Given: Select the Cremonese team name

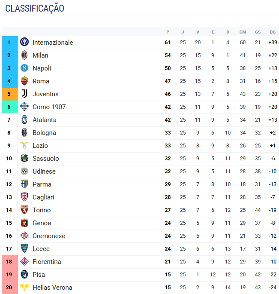Looking at the screenshot, I should [49, 236].
